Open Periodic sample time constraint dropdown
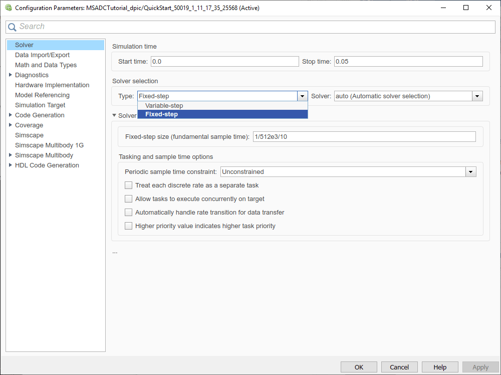501x375 pixels. [x=470, y=172]
